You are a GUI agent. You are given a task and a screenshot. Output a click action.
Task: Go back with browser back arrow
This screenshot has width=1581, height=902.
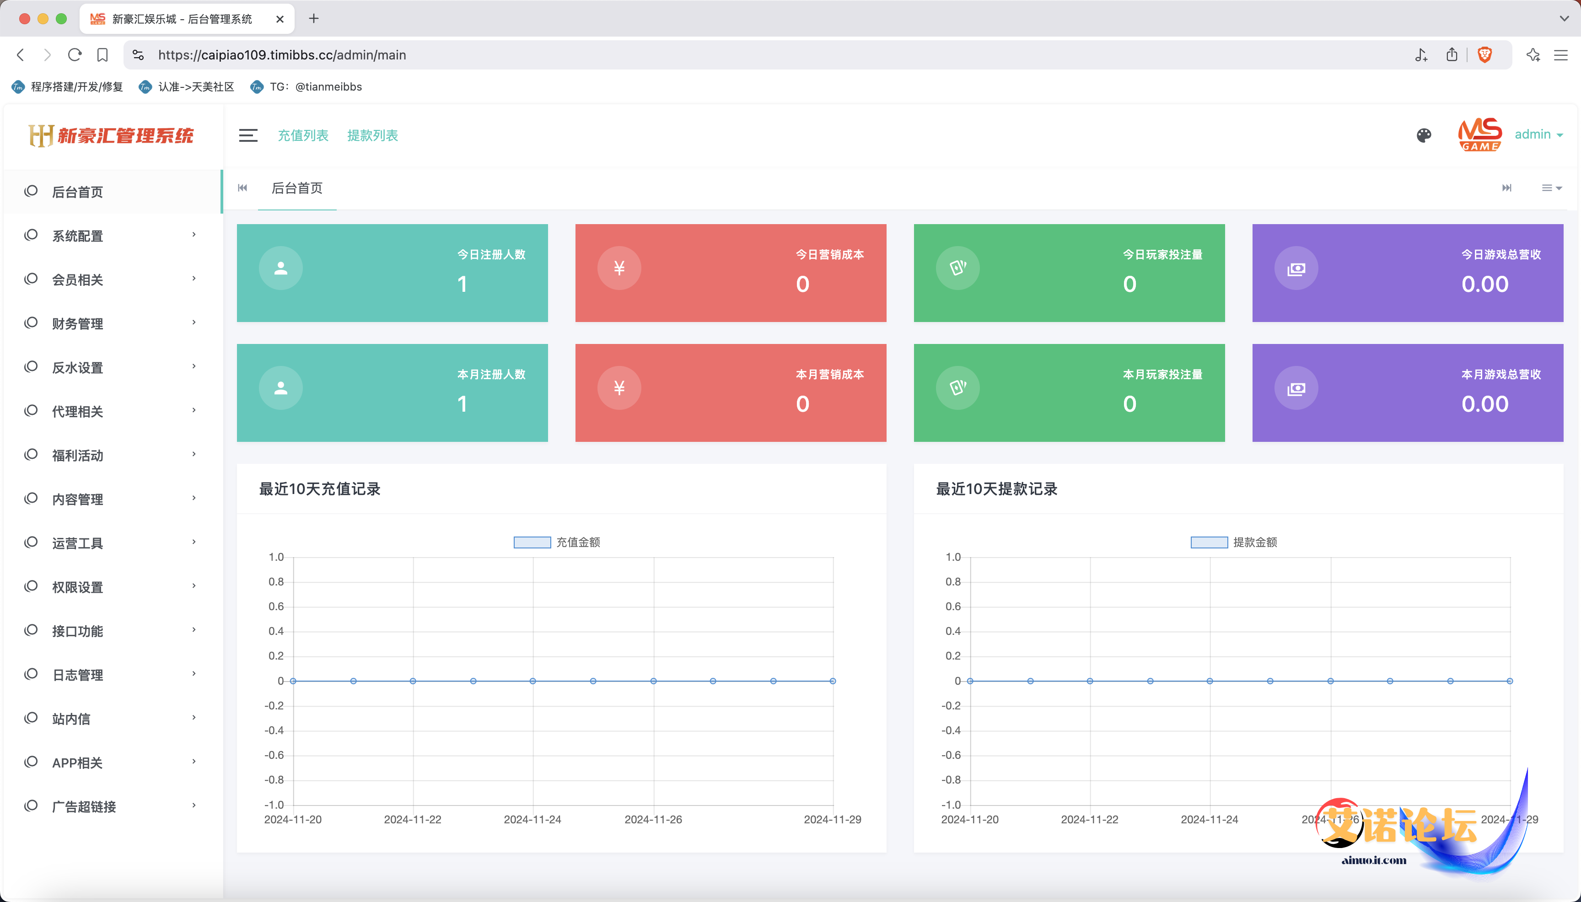click(x=21, y=55)
